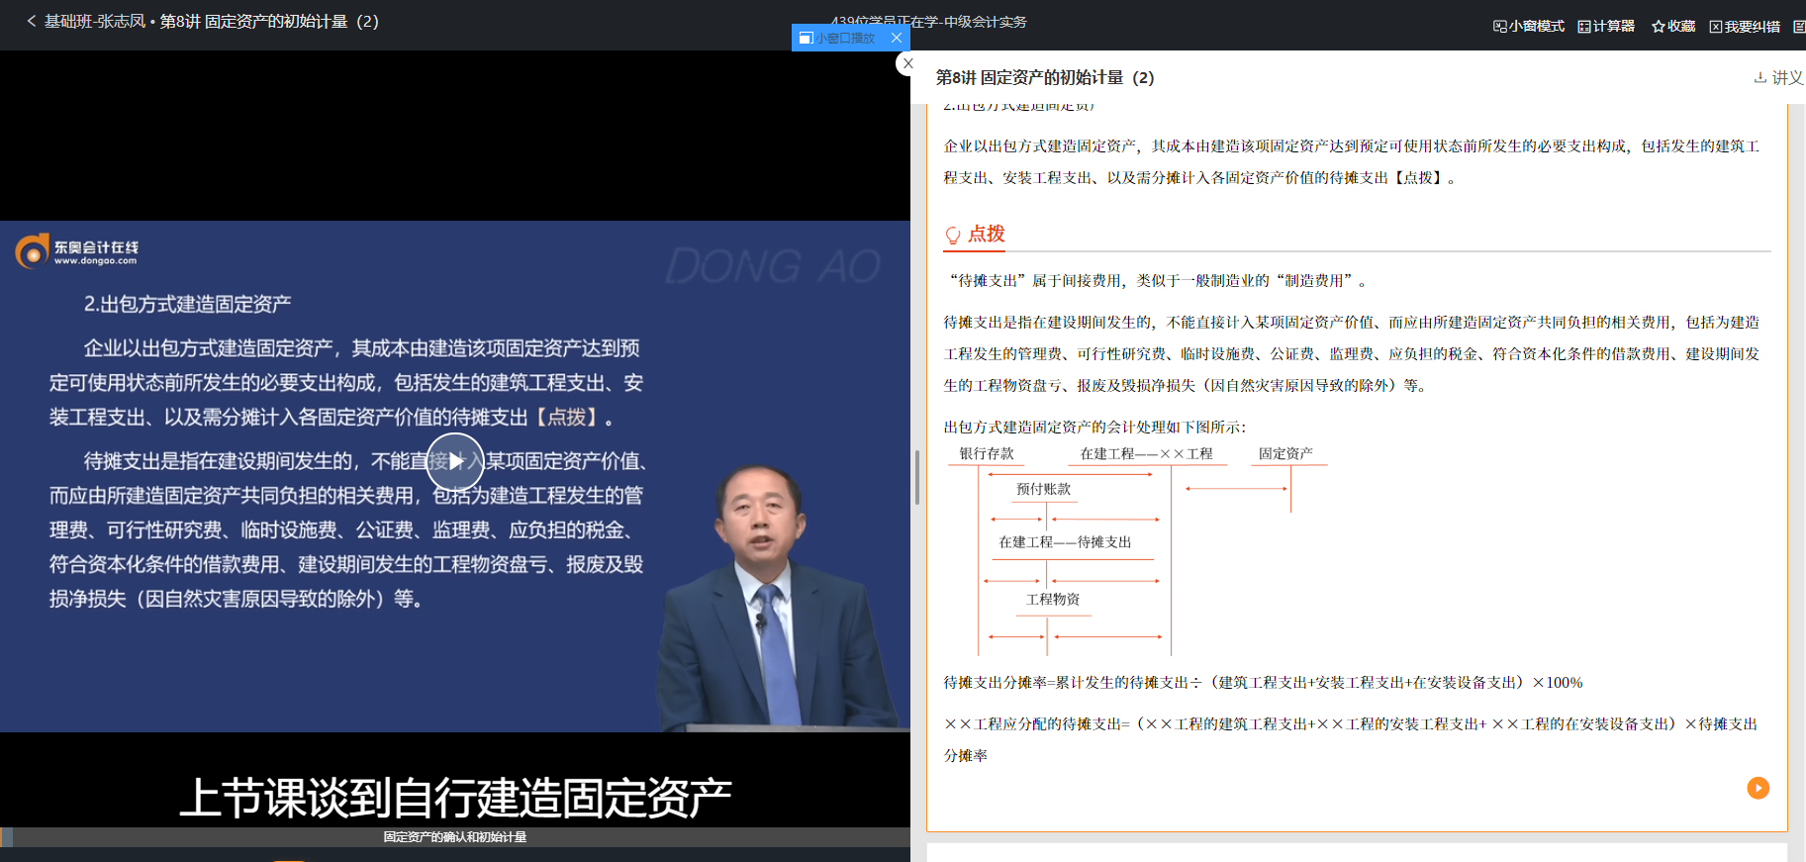Viewport: 1806px width, 862px height.
Task: Download the 讲义 handout
Action: tap(1778, 77)
